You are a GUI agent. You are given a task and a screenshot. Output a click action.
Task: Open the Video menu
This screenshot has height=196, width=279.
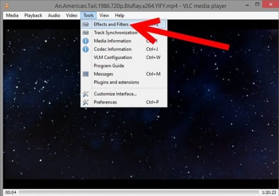[x=72, y=15]
